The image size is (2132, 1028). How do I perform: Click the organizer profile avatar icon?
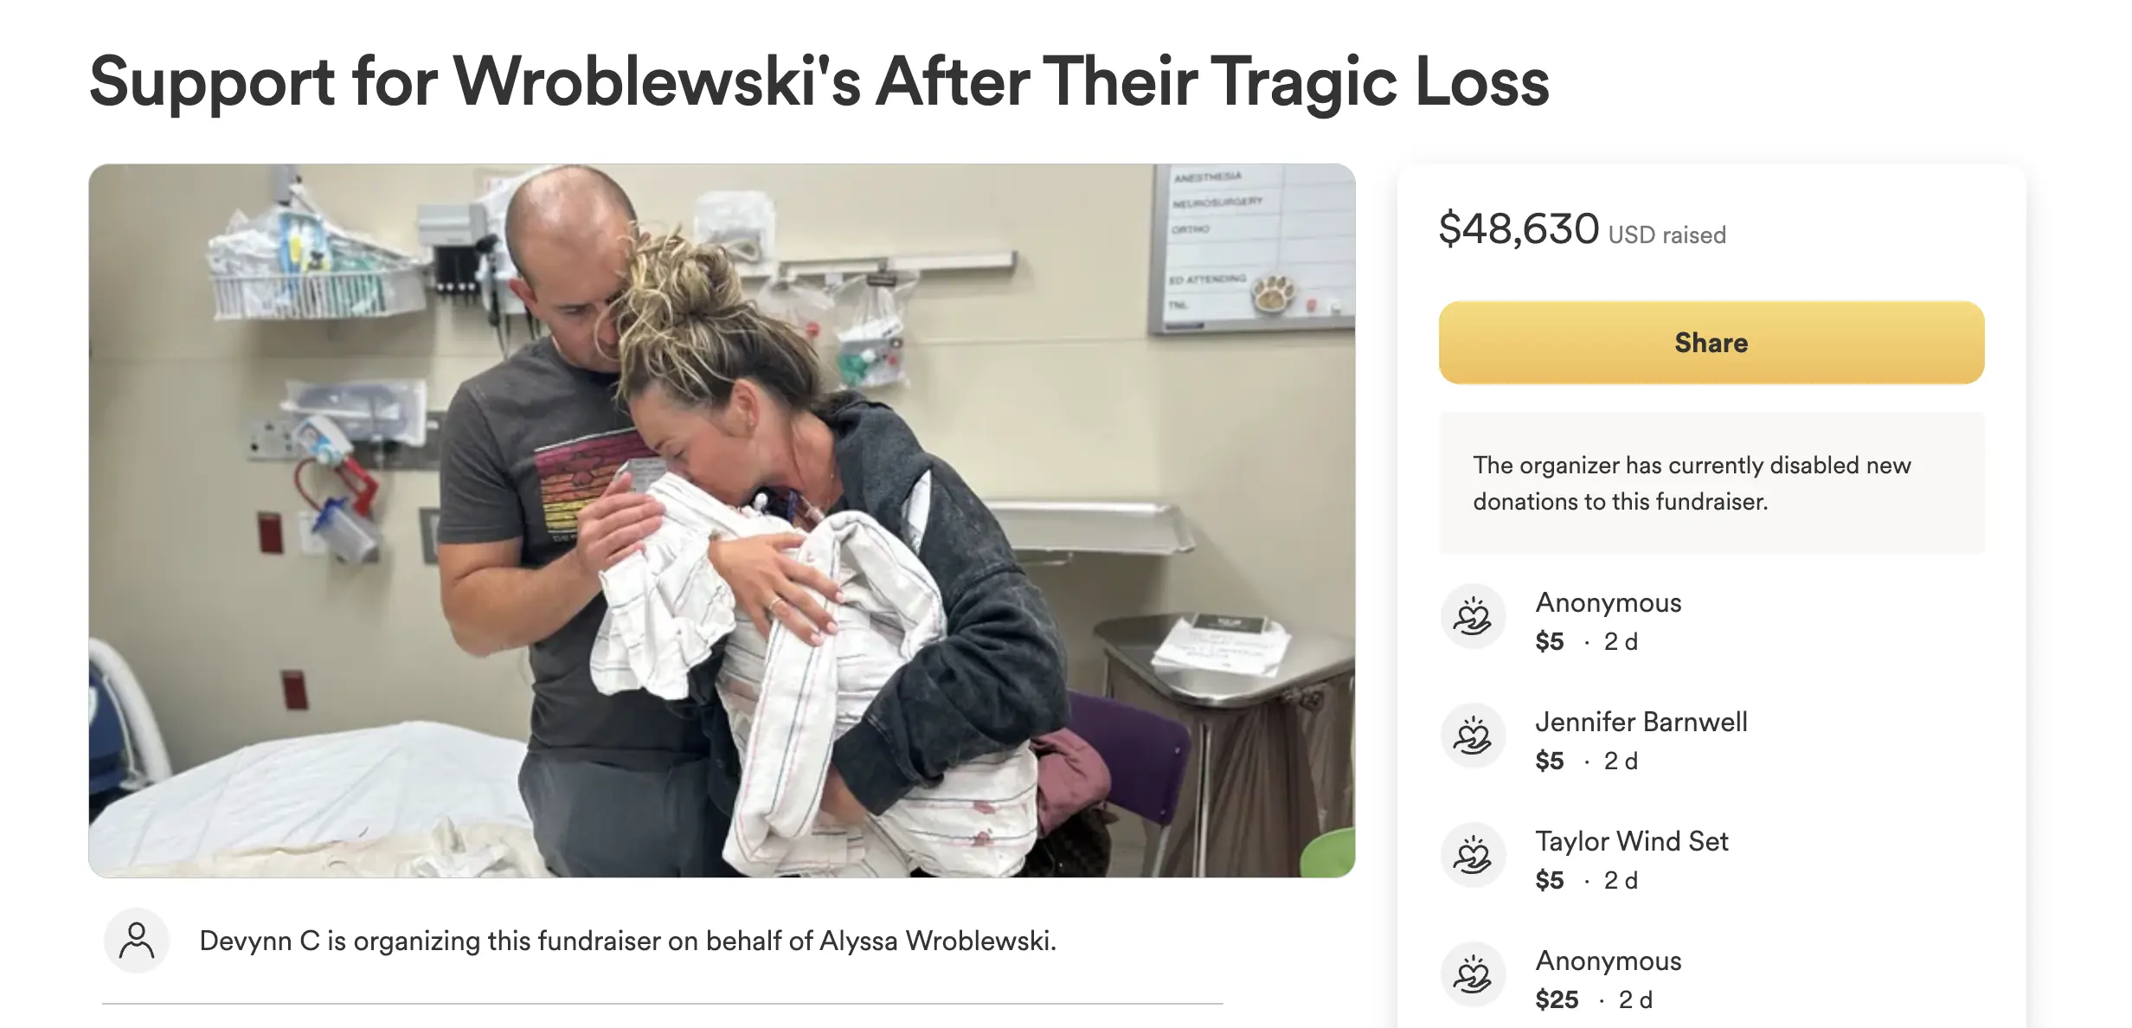point(137,941)
